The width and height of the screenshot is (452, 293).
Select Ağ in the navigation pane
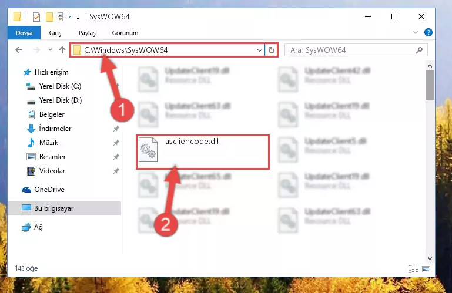(38, 227)
